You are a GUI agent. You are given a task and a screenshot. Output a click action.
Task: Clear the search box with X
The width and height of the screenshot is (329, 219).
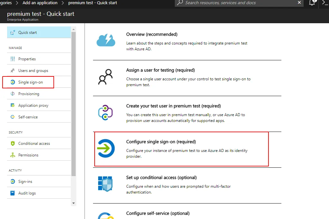(x=299, y=3)
